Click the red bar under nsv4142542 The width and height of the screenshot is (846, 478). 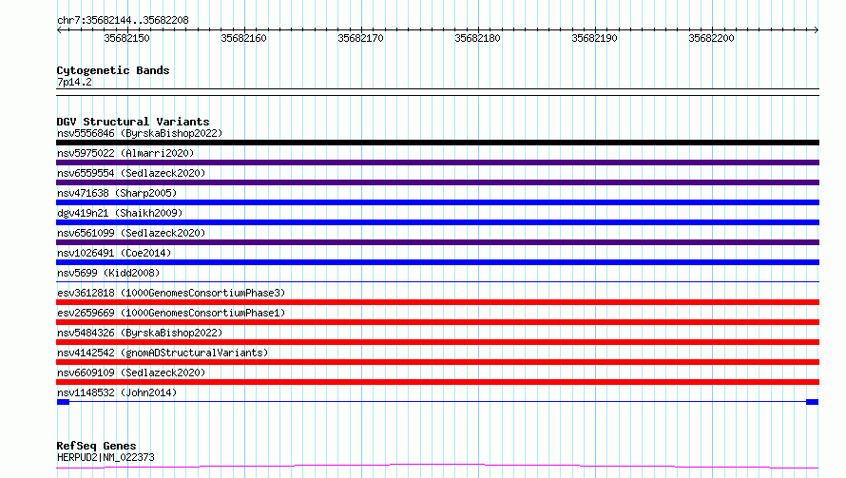437,362
